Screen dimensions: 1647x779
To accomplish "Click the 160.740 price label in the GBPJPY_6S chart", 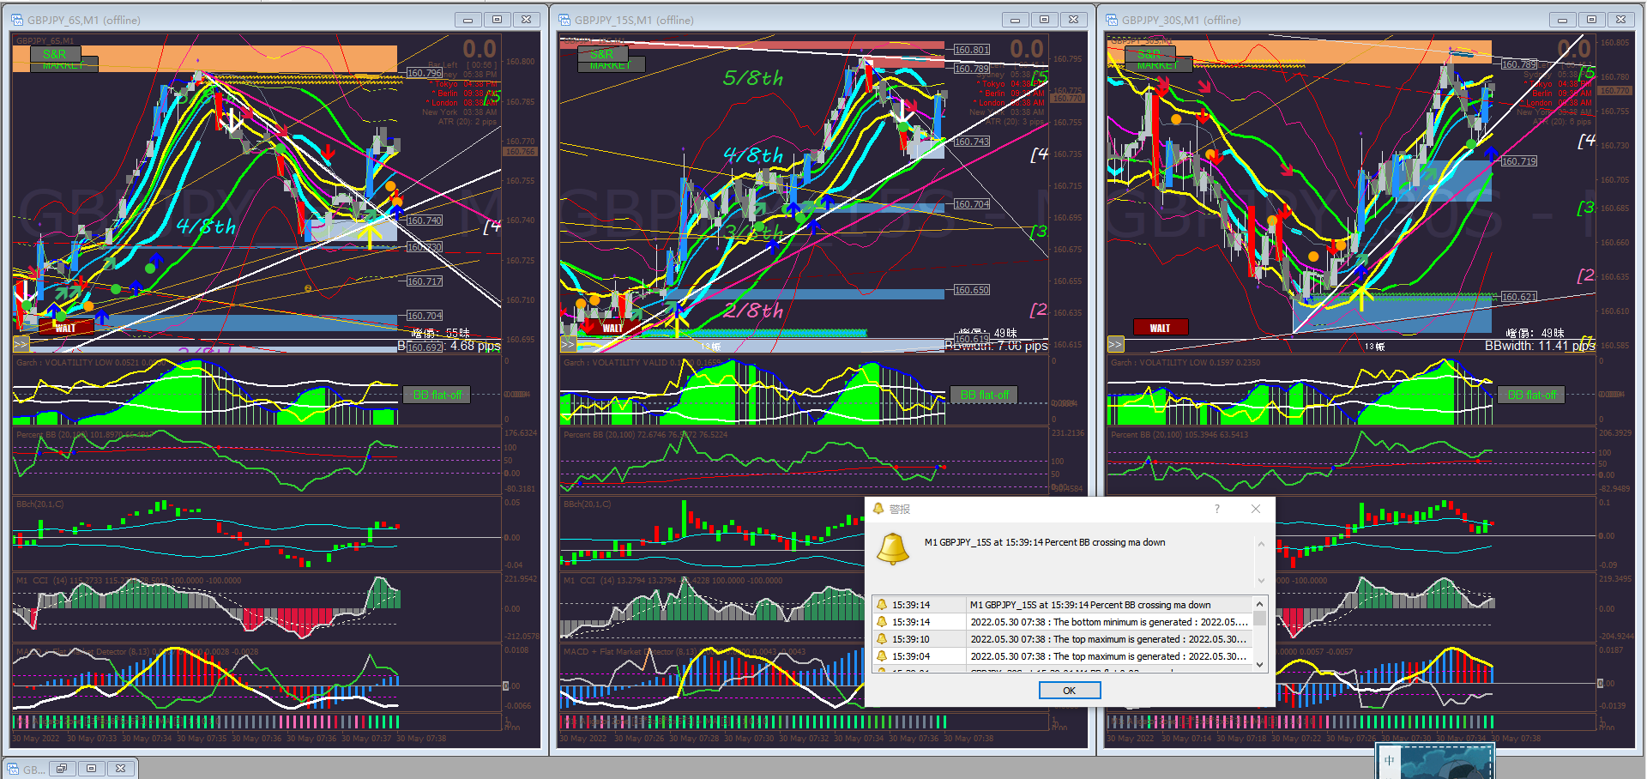I will pyautogui.click(x=425, y=220).
